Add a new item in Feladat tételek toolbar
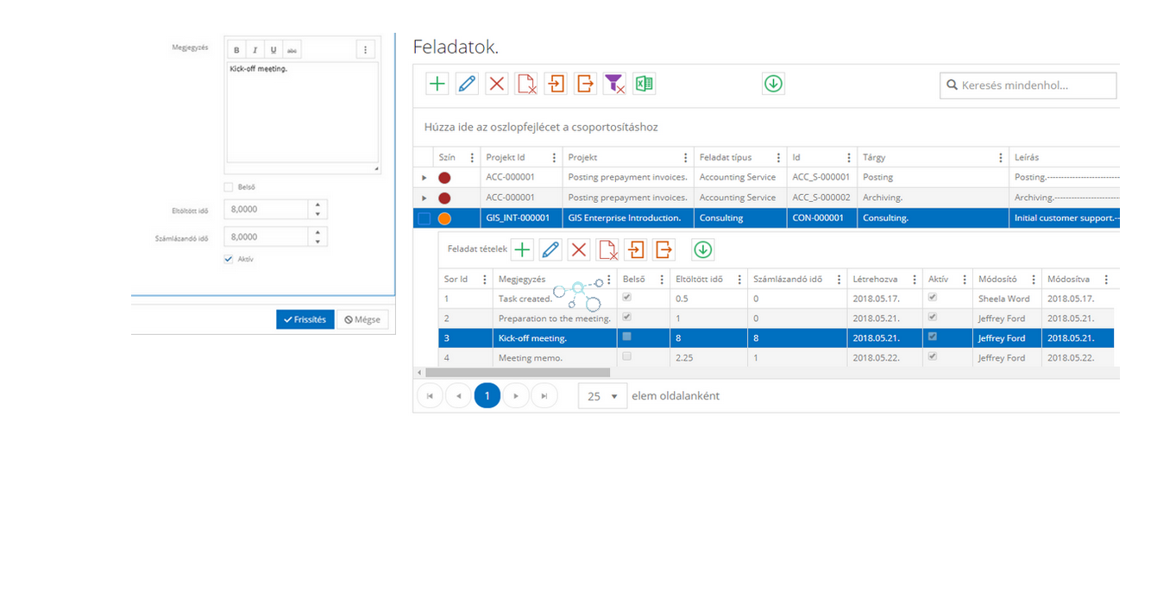The image size is (1157, 592). [522, 250]
